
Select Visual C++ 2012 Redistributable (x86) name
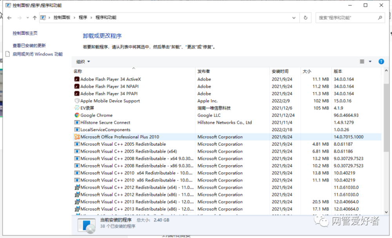137,195
